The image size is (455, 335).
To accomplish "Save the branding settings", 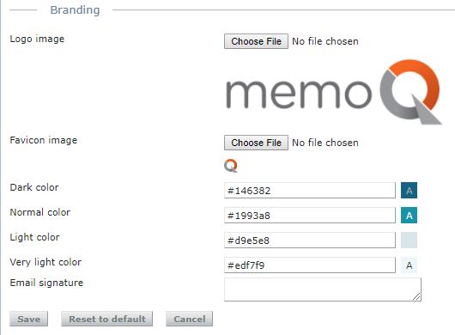I will click(28, 319).
